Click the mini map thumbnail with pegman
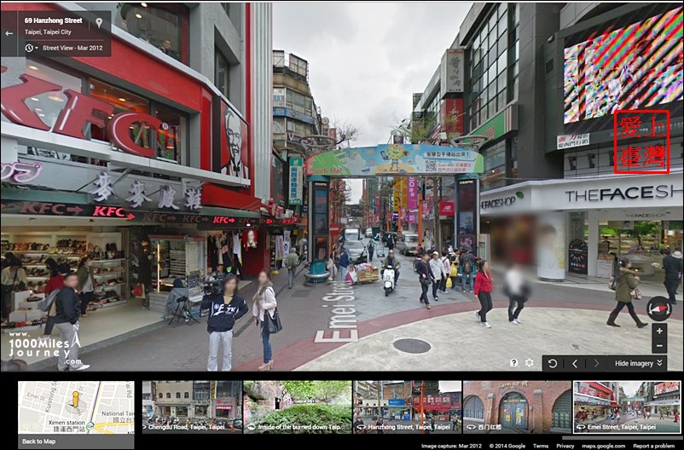This screenshot has width=684, height=450. click(x=76, y=407)
